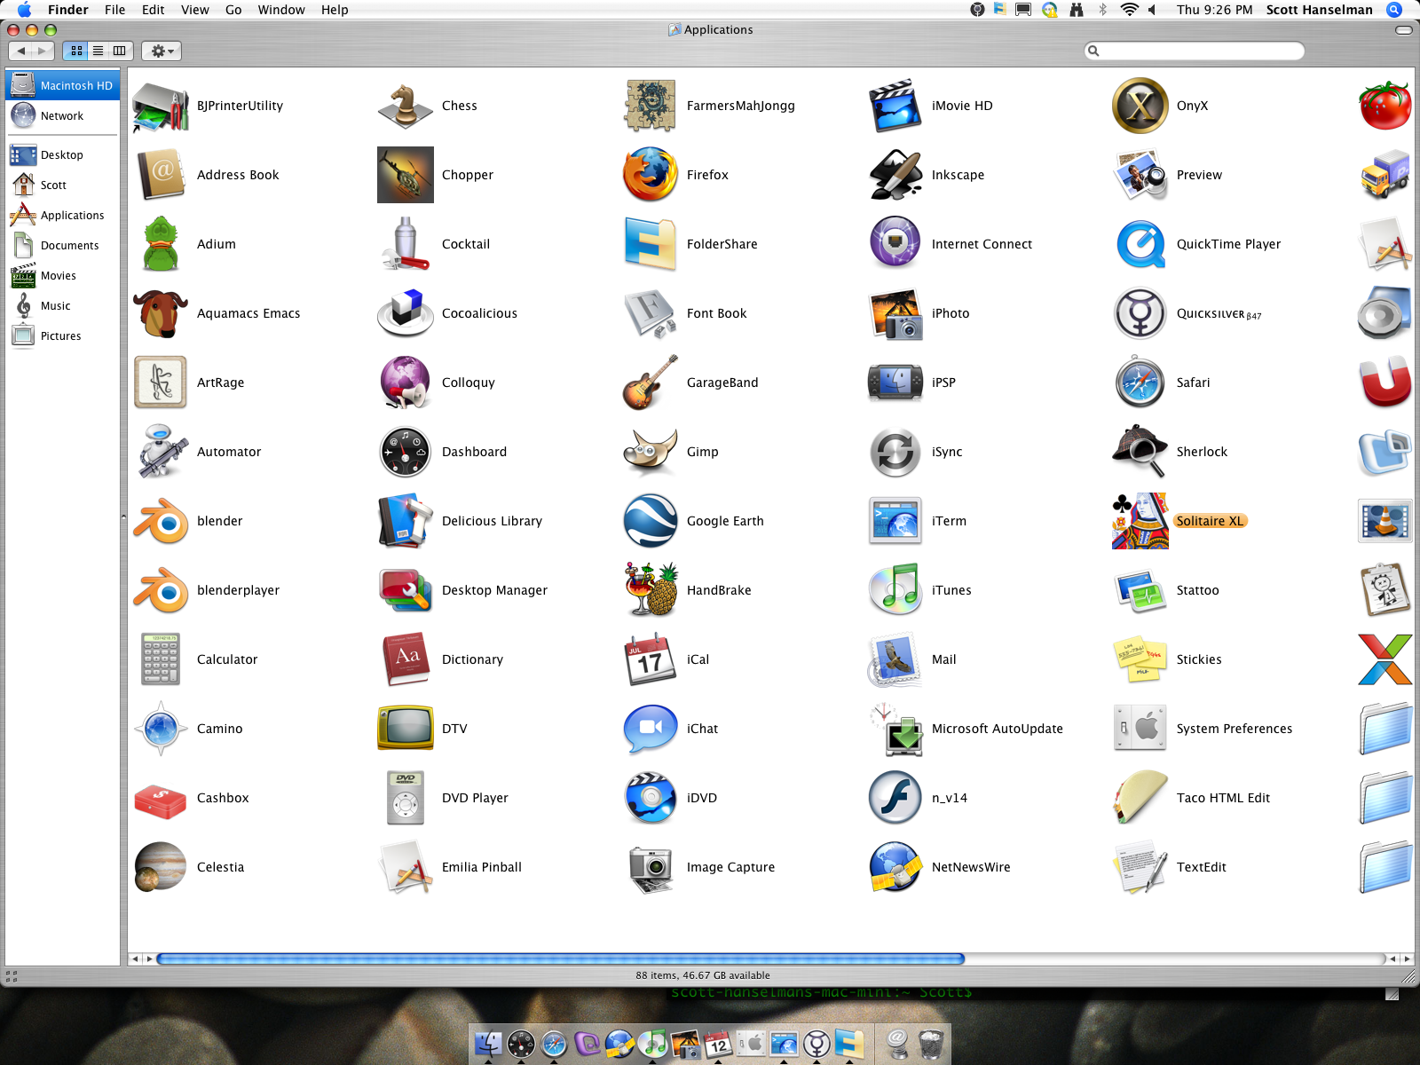
Task: Open Network in the sidebar
Action: tap(62, 115)
